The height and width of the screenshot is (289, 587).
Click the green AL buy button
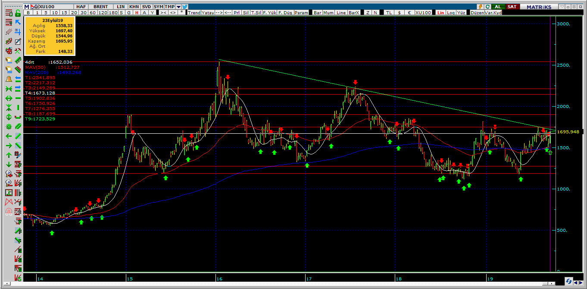tap(498, 6)
